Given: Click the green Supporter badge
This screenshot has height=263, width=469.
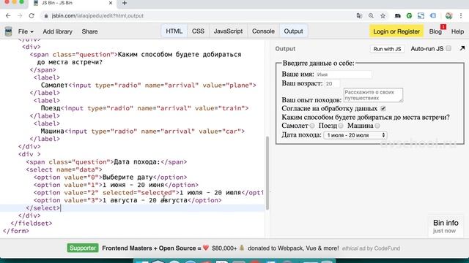Looking at the screenshot, I should coord(83,248).
